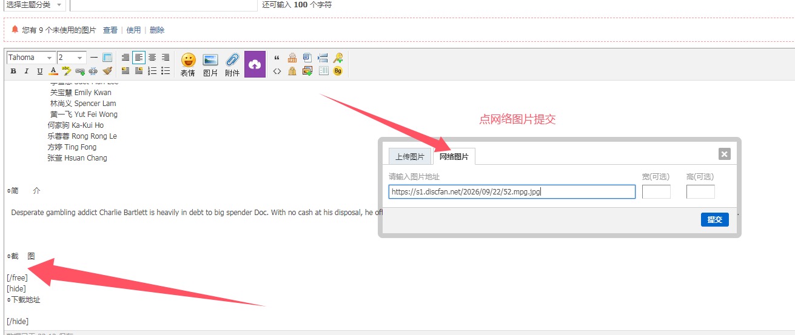
Task: Click the Bg background icon
Action: click(x=338, y=71)
